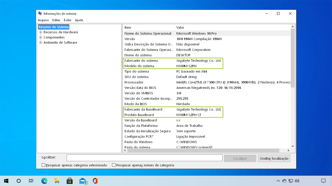Open the Mail app in taskbar
332x186 pixels.
pos(83,181)
